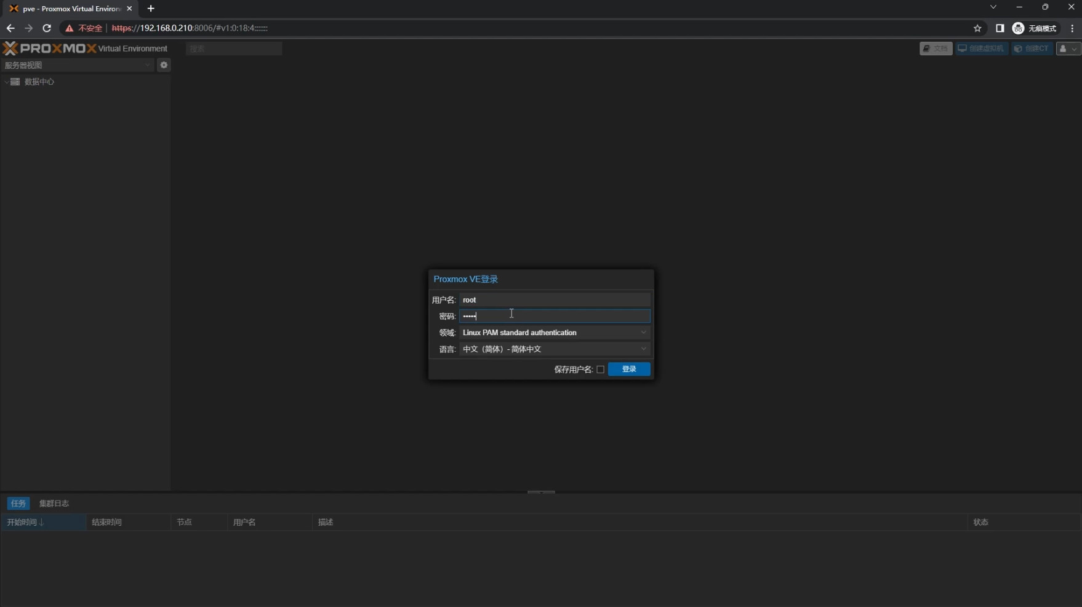Click the documentation button in header

coord(936,49)
